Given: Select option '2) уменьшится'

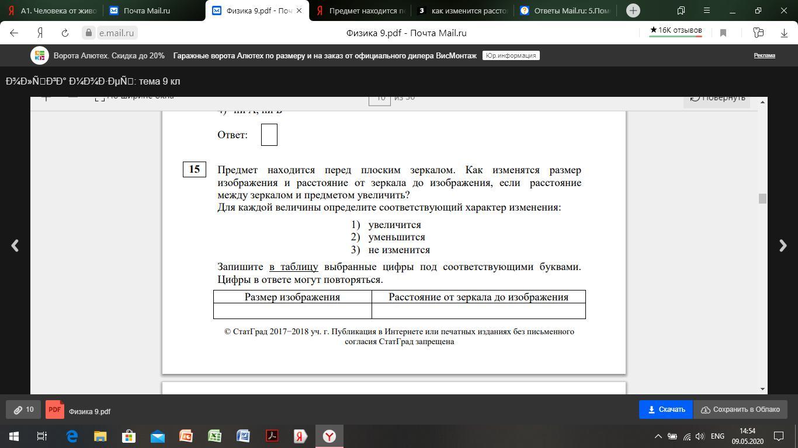Looking at the screenshot, I should coord(388,237).
